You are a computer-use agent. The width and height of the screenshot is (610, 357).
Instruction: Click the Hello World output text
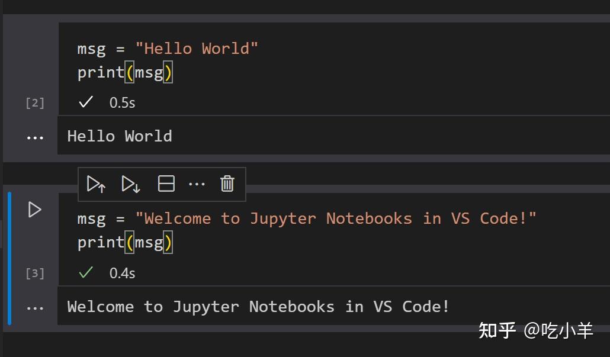tap(119, 136)
